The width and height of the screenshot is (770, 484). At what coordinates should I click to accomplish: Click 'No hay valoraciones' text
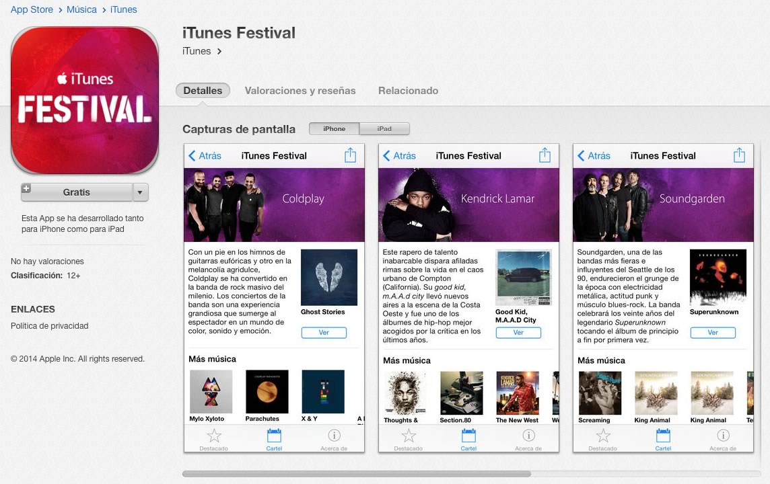pos(47,261)
